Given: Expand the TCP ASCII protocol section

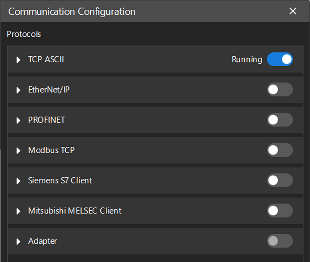Looking at the screenshot, I should [x=18, y=60].
